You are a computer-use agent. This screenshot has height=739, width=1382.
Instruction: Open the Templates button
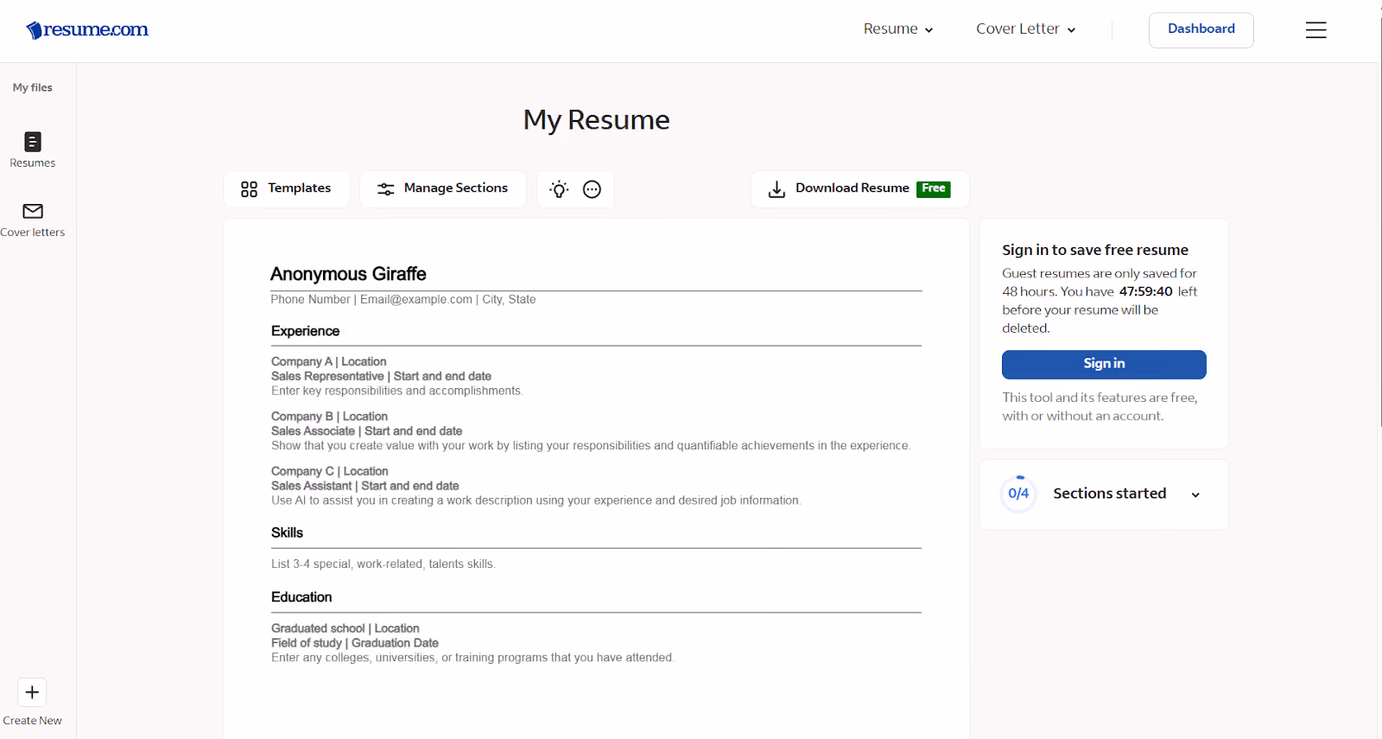pos(286,188)
